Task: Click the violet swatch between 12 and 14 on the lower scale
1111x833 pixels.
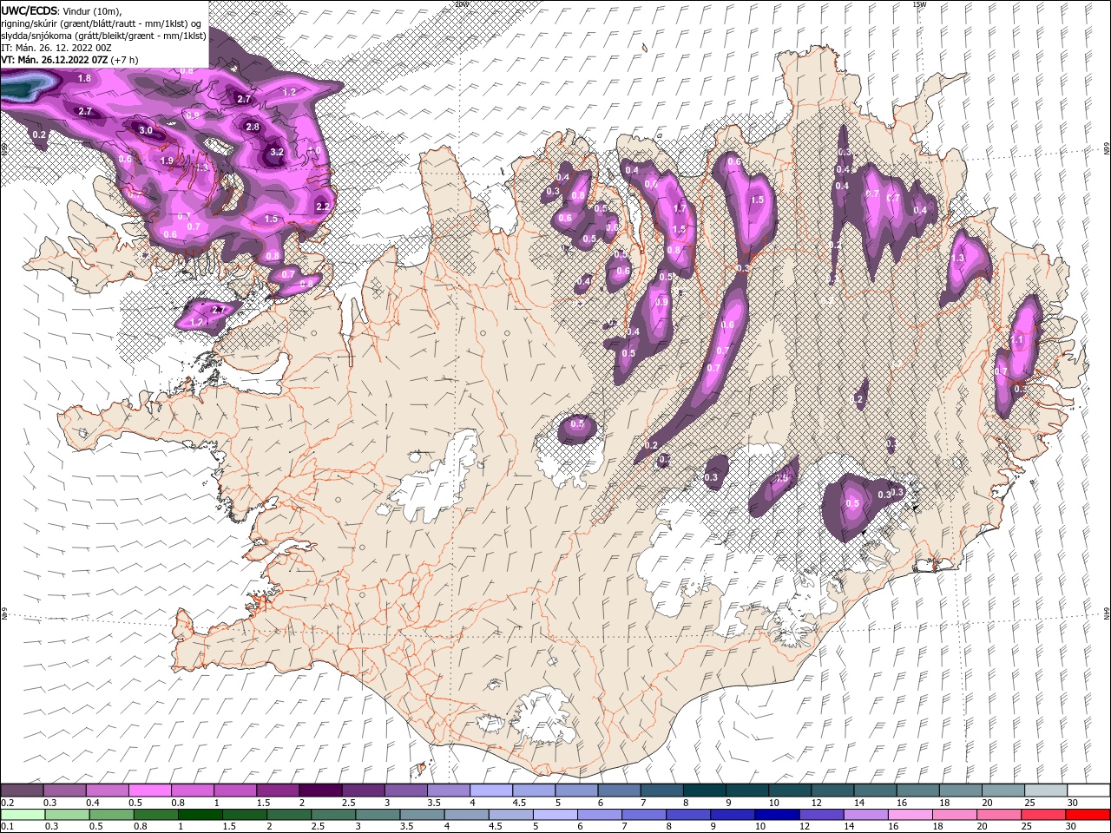Action: click(x=821, y=815)
